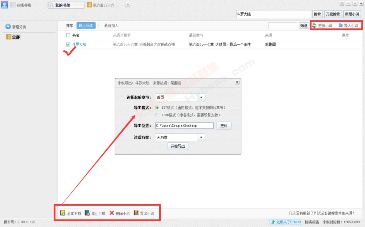Click read chapter 第六百八十六章 完美融合之双神战双神
Viewport: 365px width, 227px height.
pyautogui.click(x=144, y=44)
